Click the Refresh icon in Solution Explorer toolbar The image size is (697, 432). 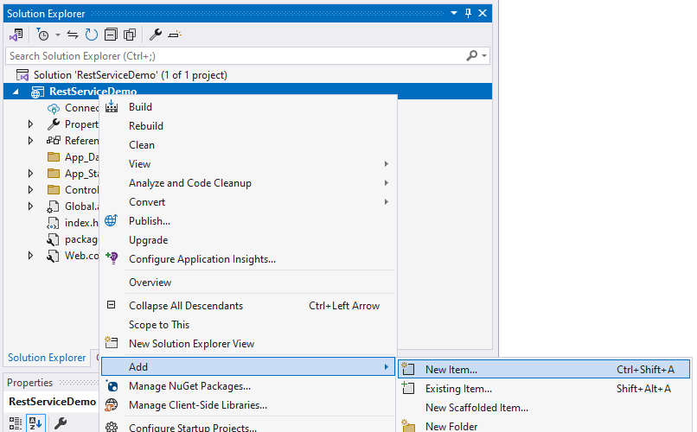tap(92, 35)
